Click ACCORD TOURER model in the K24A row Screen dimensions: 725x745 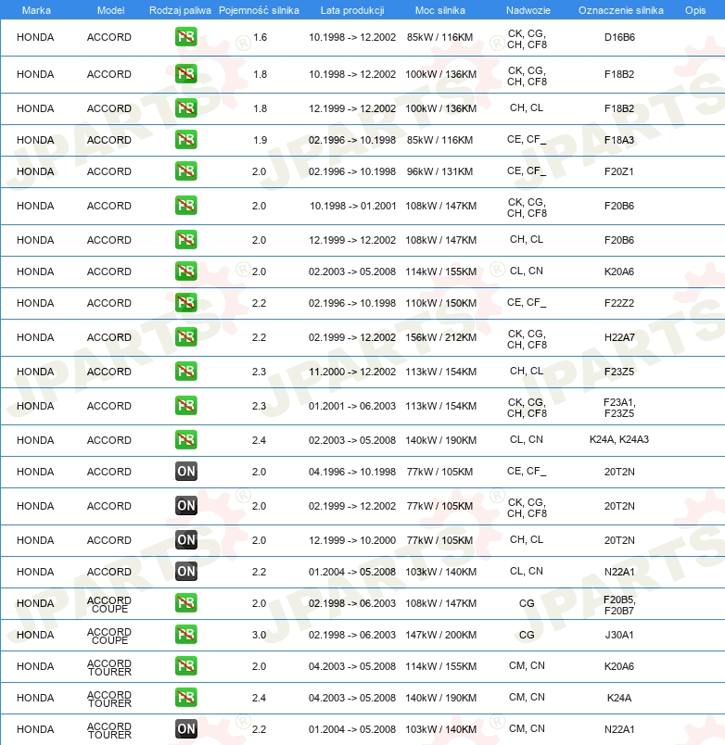(109, 699)
